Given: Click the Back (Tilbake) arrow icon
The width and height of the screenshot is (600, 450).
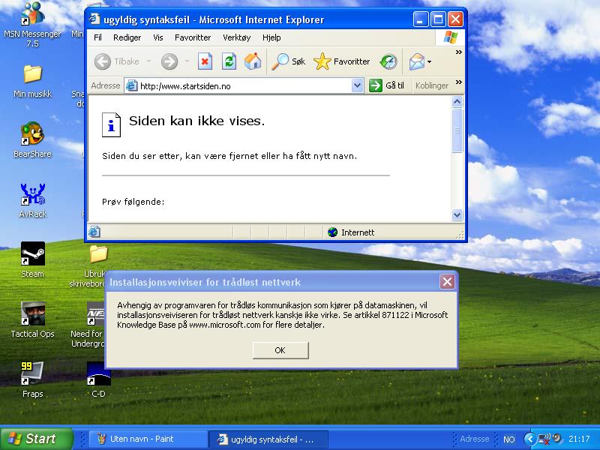Looking at the screenshot, I should pos(102,61).
